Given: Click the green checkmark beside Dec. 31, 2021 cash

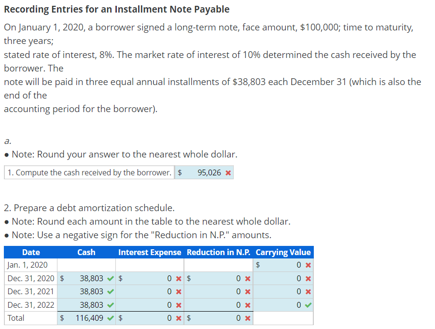Looking at the screenshot, I should [x=110, y=292].
